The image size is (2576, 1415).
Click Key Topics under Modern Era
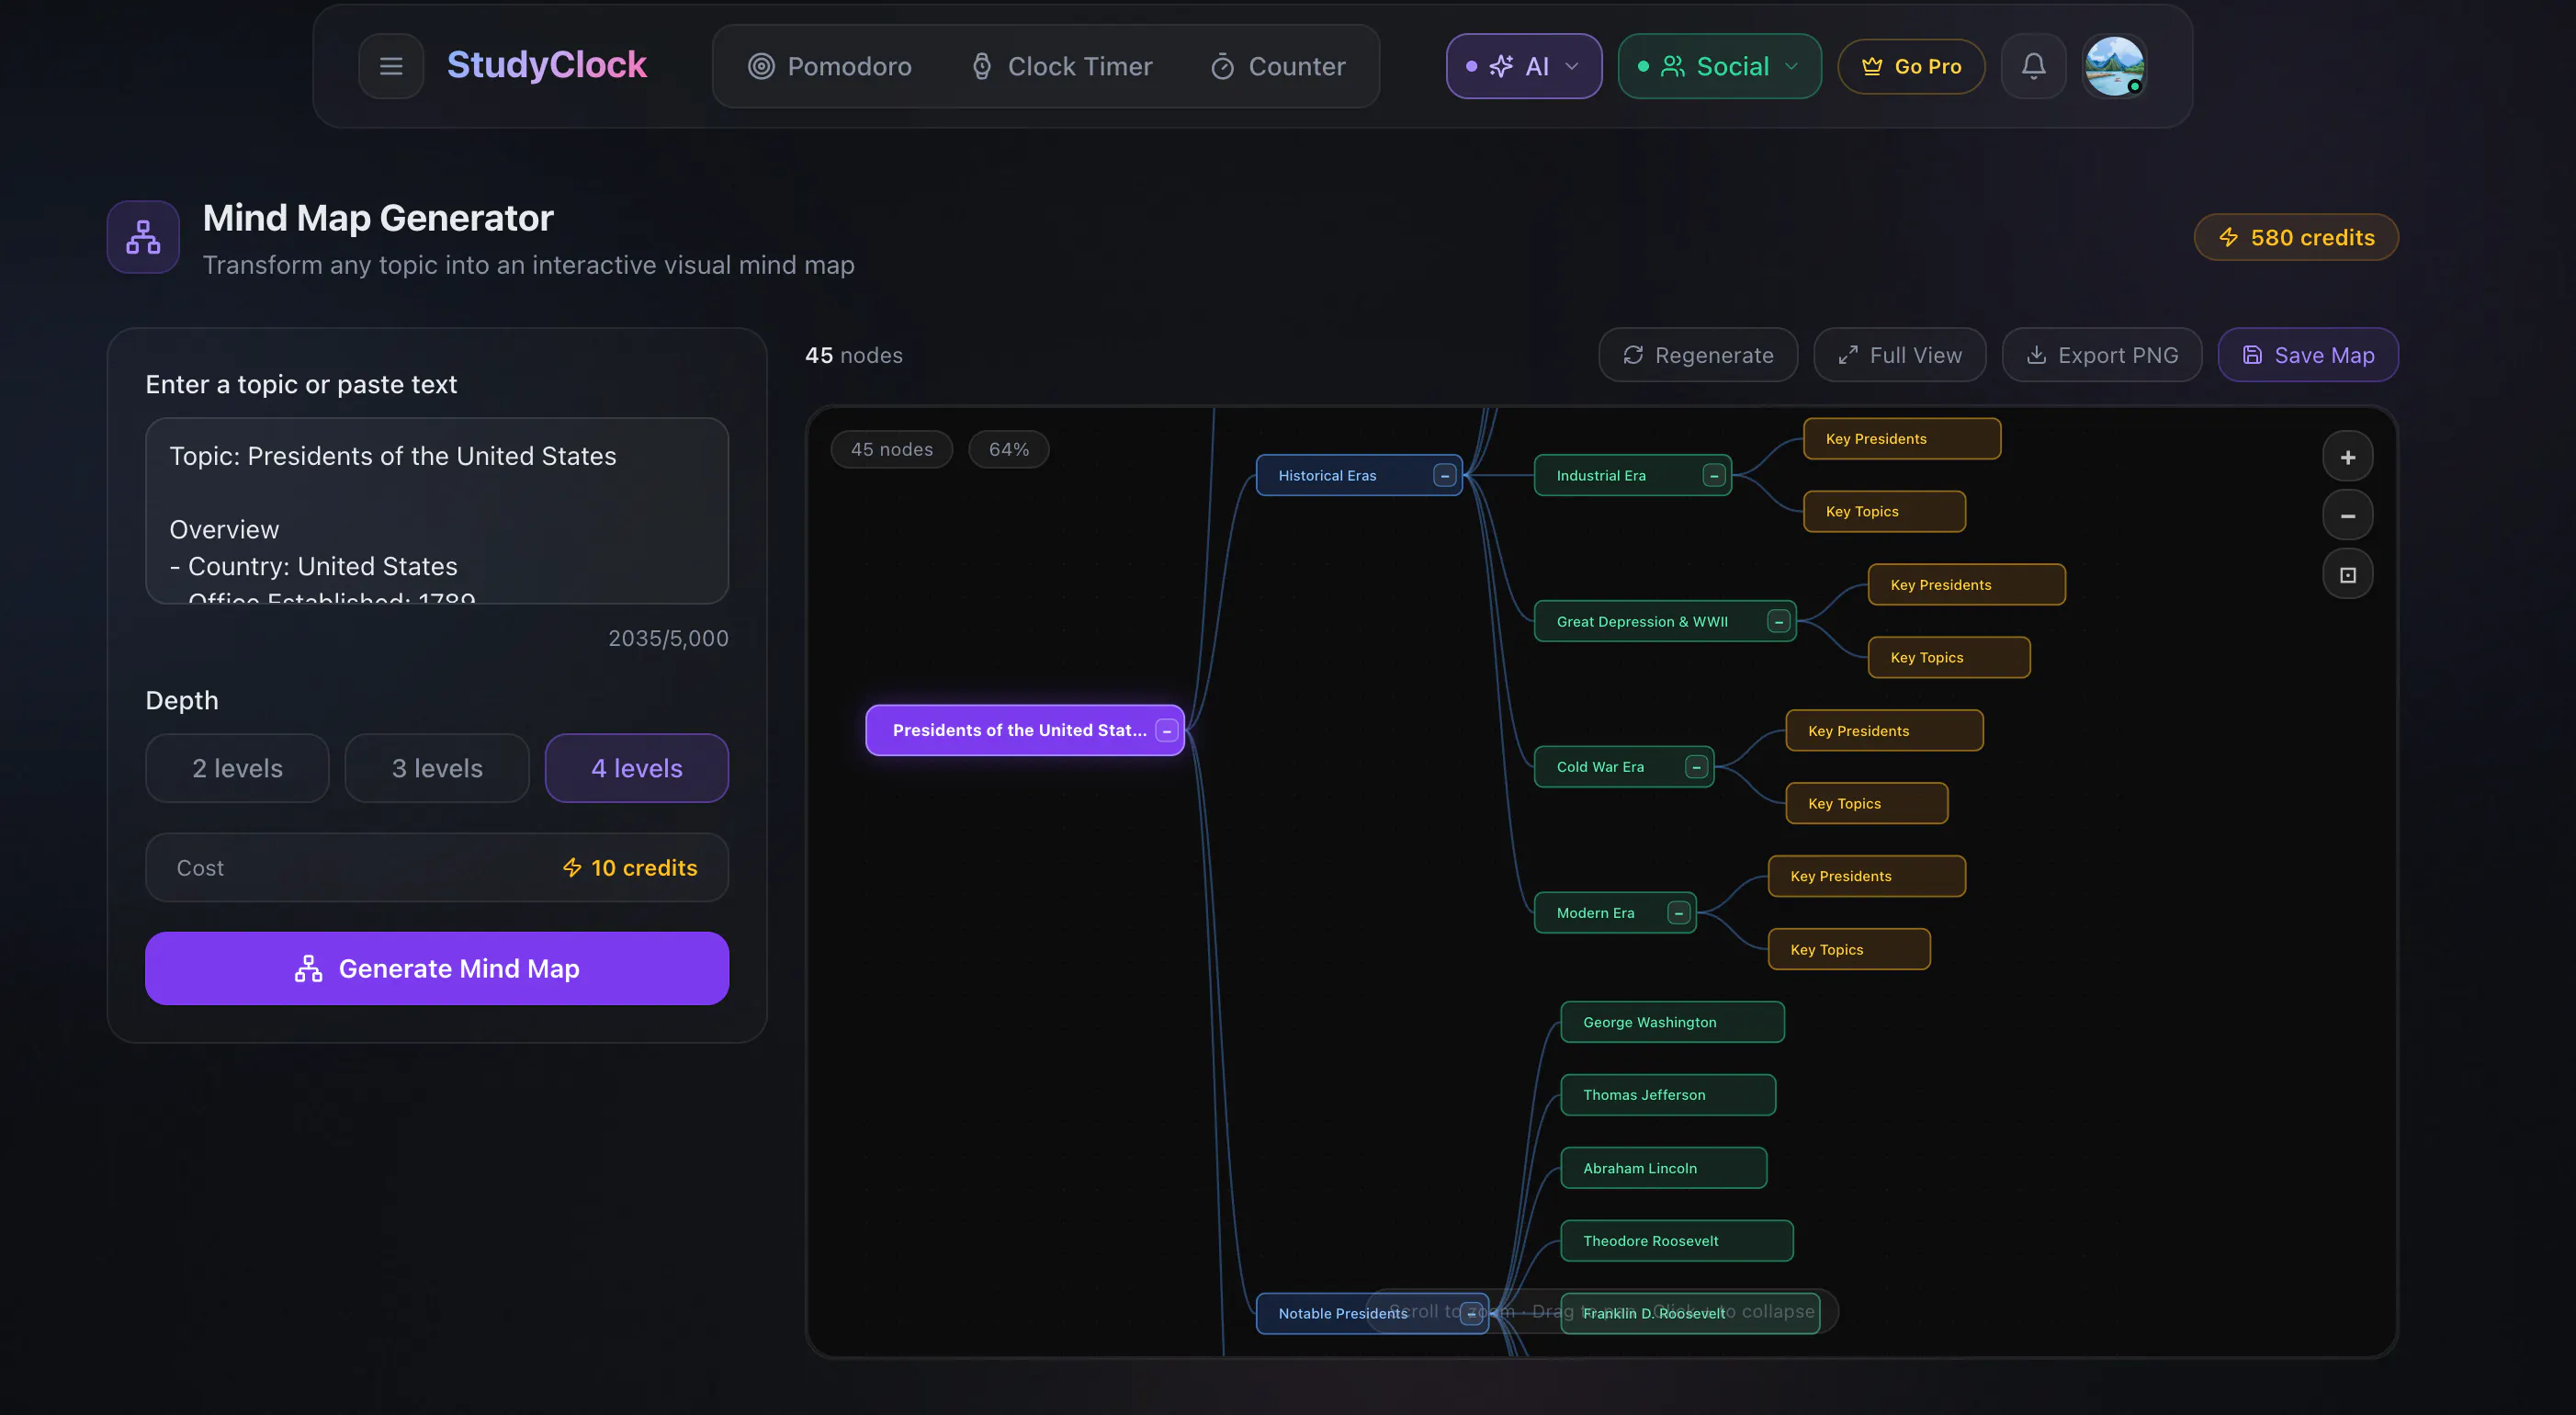1849,949
